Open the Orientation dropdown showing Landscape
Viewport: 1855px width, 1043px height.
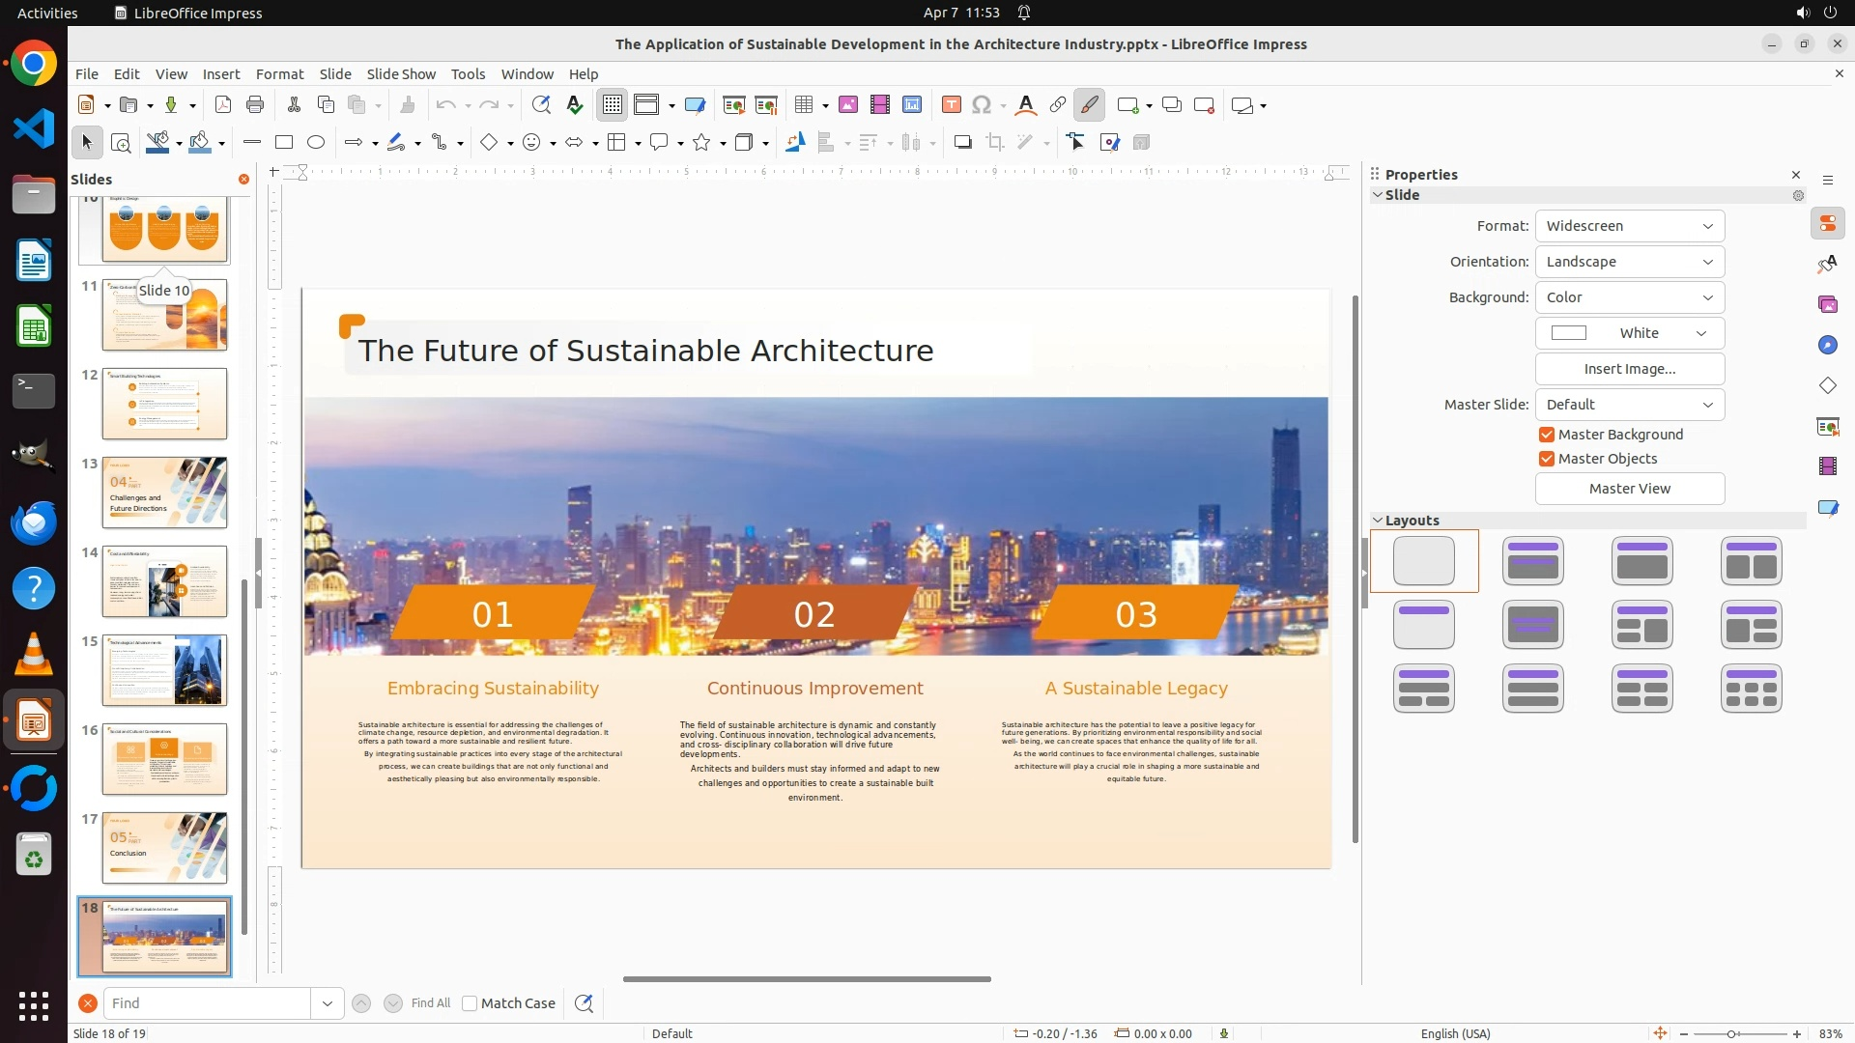(x=1629, y=262)
